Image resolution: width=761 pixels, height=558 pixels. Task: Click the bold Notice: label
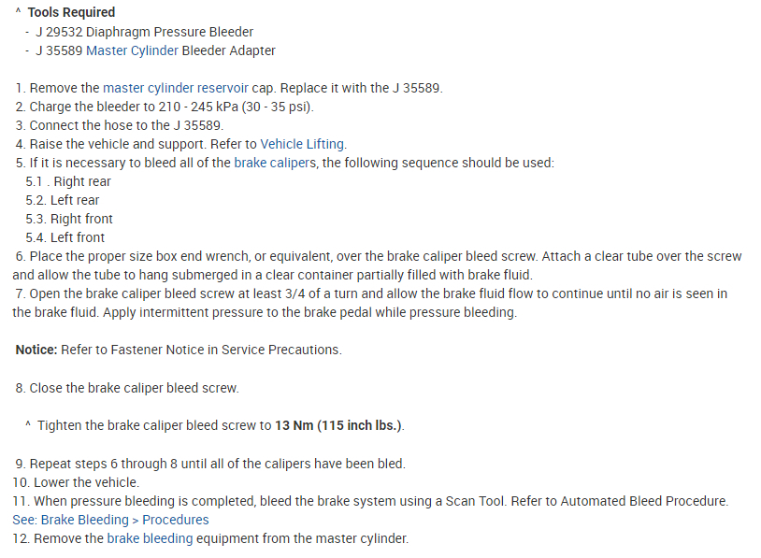pyautogui.click(x=36, y=350)
